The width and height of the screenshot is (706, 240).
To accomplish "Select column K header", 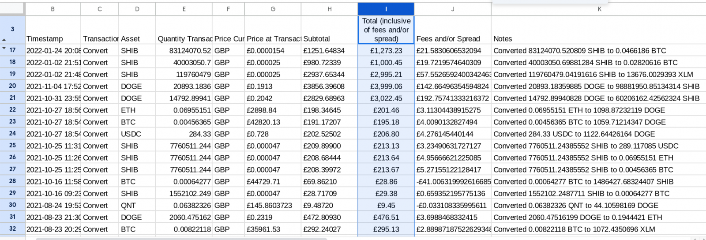I will point(599,9).
